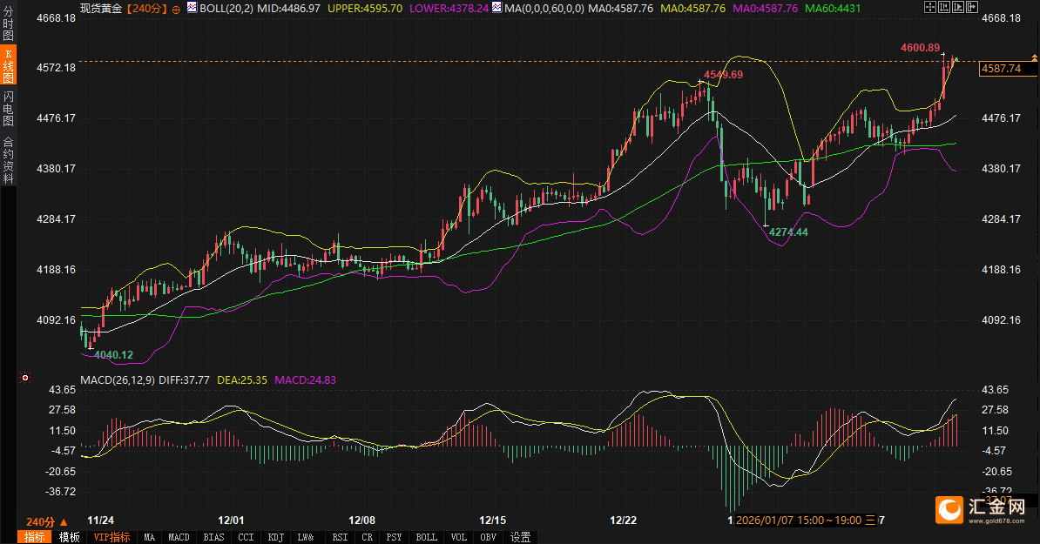Toggle the MACD indicator button

coord(179,537)
